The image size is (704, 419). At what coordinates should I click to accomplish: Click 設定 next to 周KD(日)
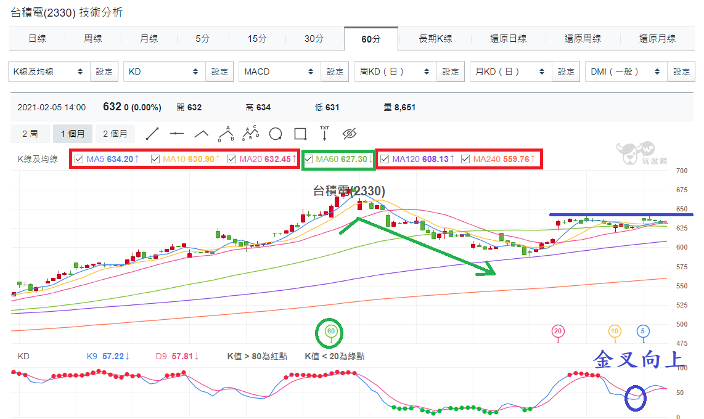[x=451, y=71]
